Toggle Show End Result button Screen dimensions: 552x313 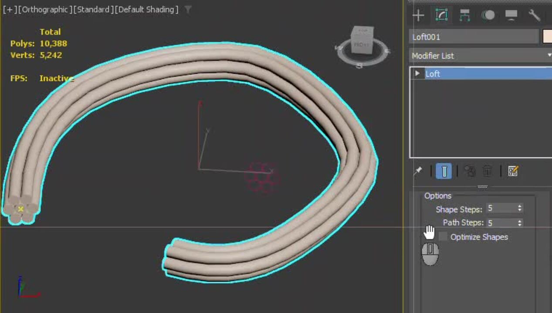[x=444, y=171]
